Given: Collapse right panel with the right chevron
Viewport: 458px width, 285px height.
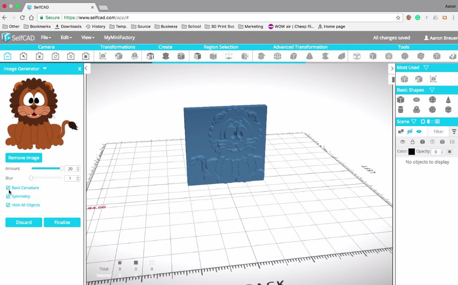Looking at the screenshot, I should [392, 68].
